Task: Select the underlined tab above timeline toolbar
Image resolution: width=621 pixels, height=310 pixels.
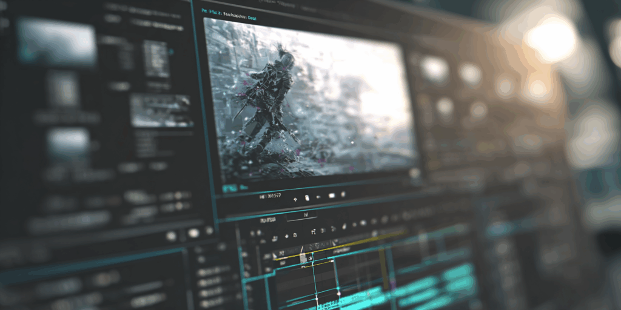Action: [x=306, y=216]
